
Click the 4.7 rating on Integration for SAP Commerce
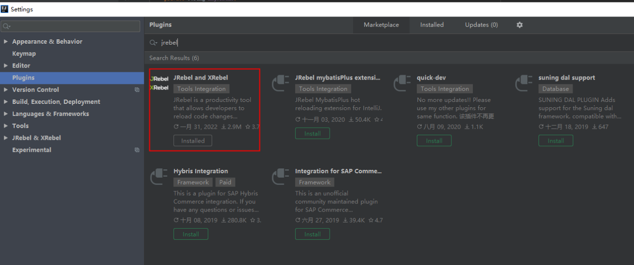[x=376, y=220]
